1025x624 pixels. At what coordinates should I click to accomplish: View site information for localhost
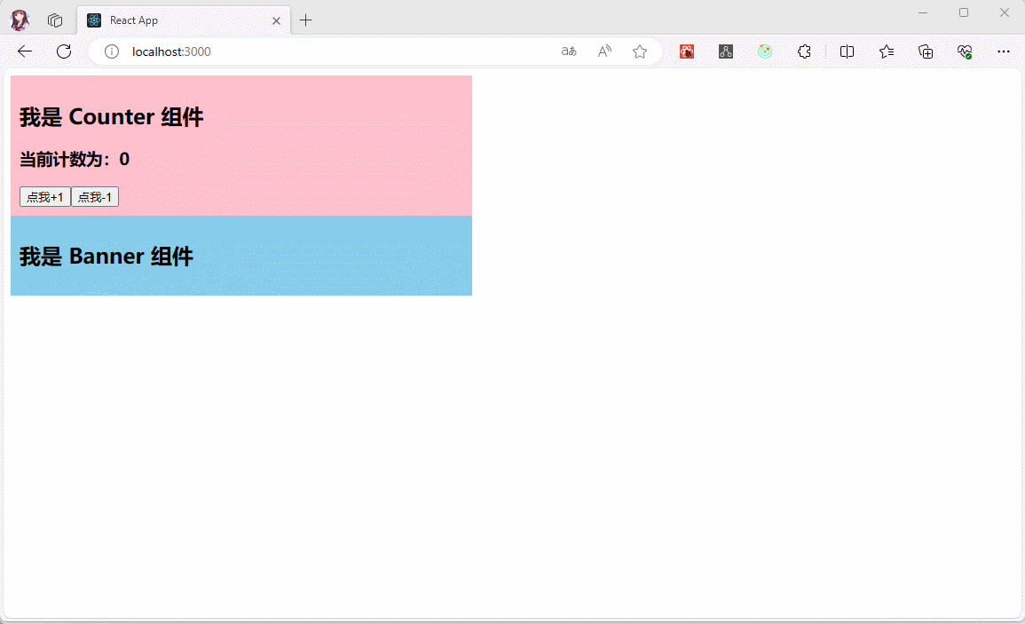click(x=112, y=51)
